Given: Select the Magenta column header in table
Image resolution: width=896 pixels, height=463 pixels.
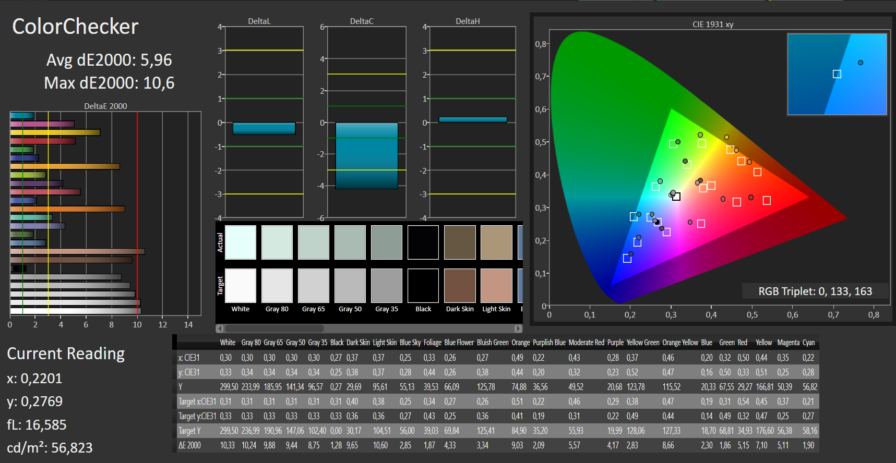Looking at the screenshot, I should pos(788,343).
